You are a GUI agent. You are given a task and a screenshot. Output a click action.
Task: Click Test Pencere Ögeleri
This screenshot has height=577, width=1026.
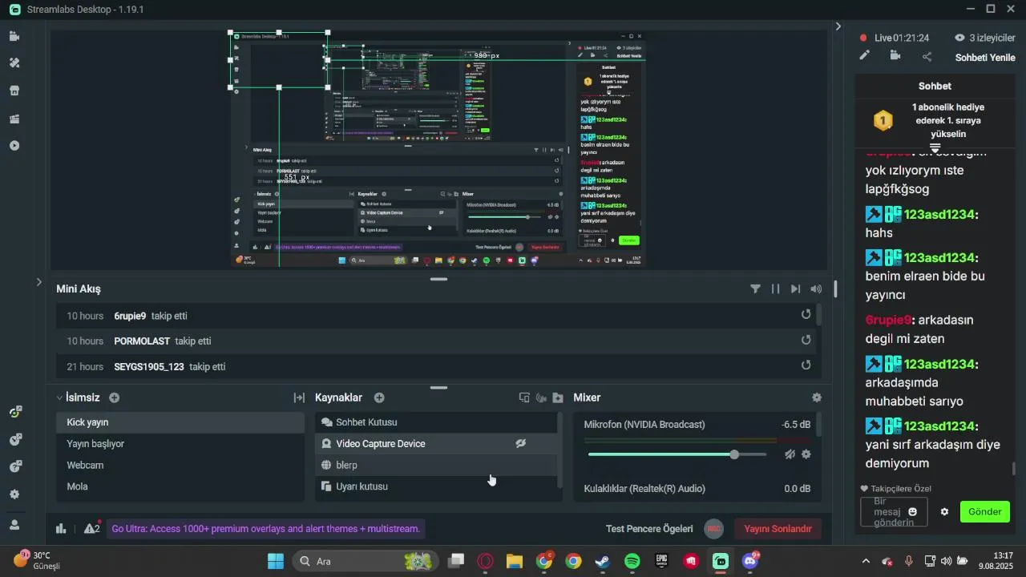(649, 529)
